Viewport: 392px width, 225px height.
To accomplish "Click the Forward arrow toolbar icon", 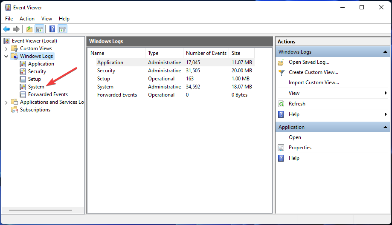I will (x=16, y=29).
